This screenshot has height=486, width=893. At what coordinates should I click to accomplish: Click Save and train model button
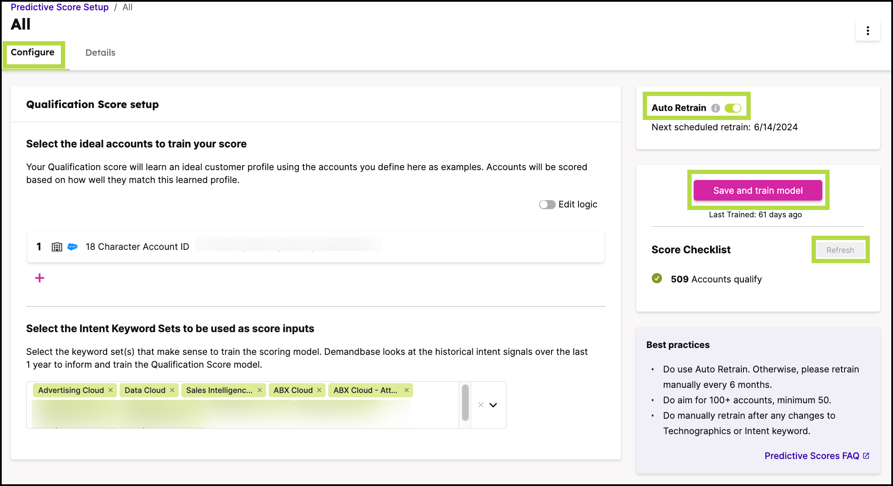tap(758, 190)
